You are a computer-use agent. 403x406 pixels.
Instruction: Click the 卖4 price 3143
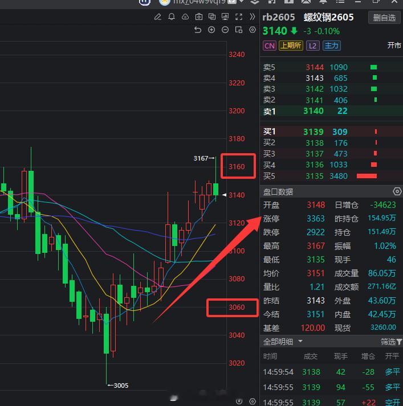point(315,78)
